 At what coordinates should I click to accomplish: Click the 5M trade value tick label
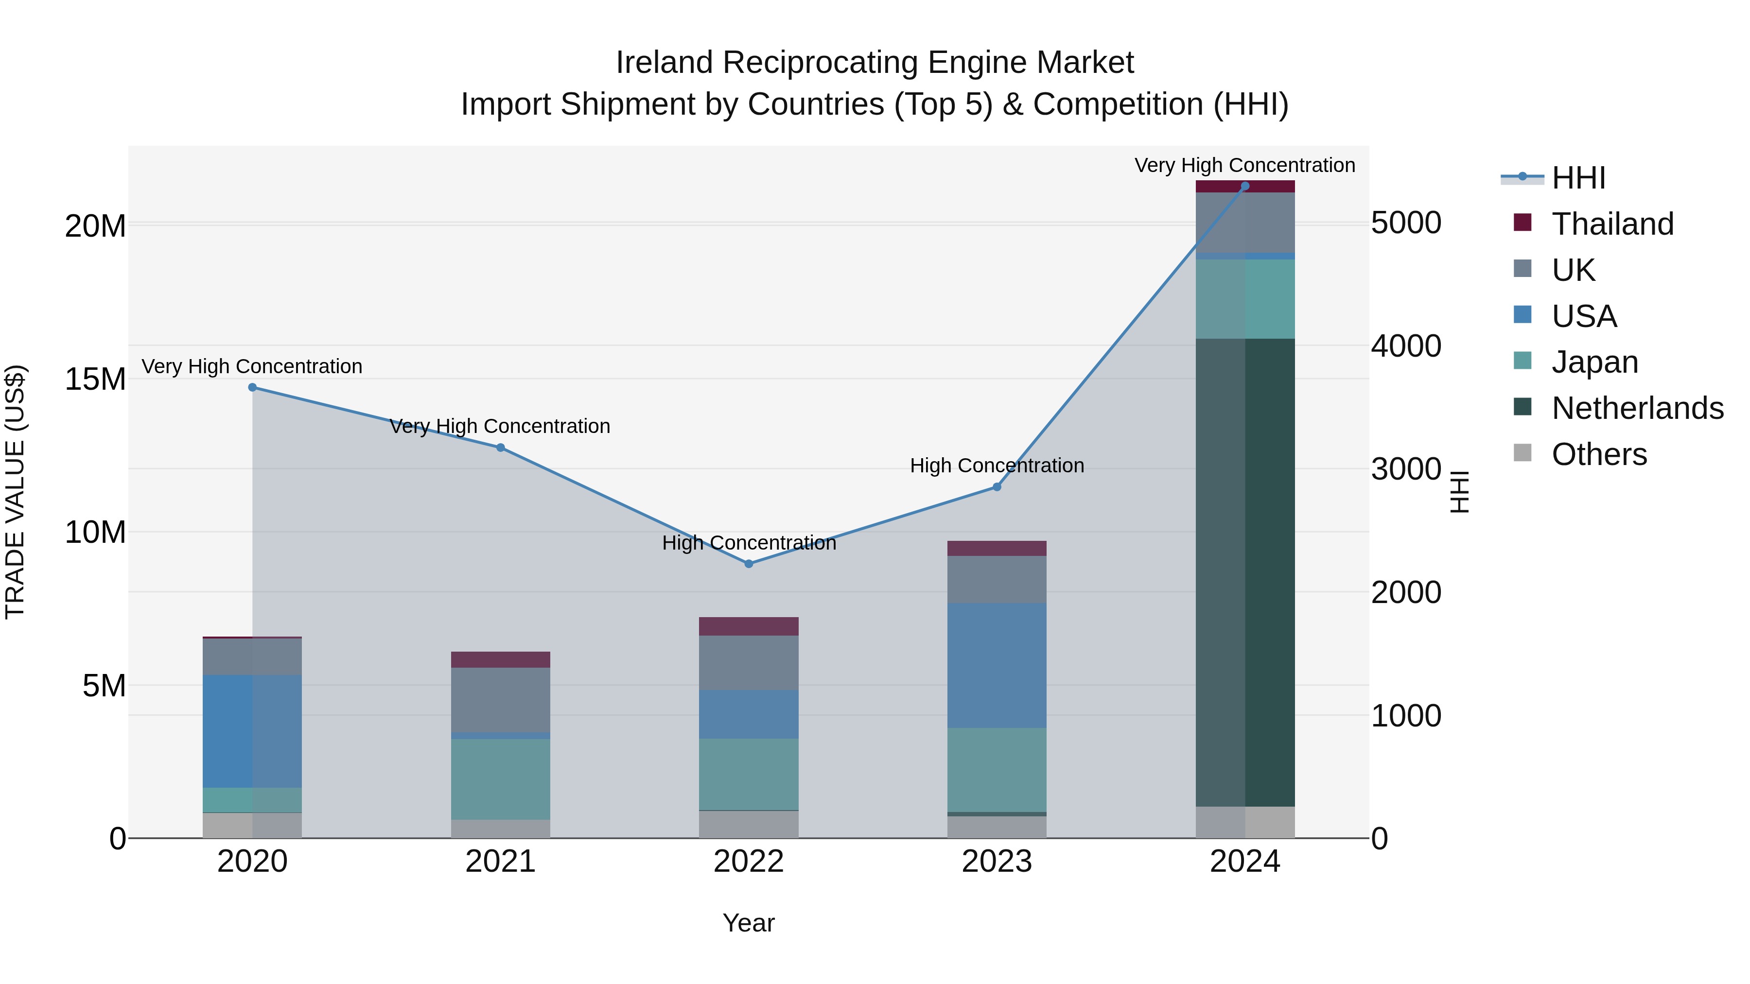[x=104, y=685]
